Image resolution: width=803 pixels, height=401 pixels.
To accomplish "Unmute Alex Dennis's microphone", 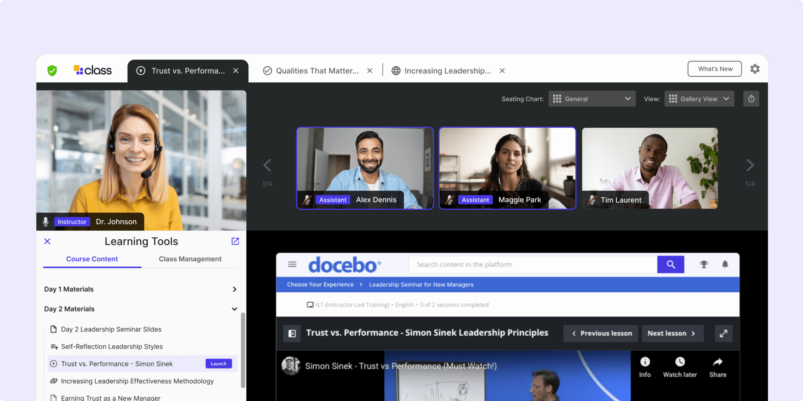I will tap(307, 200).
